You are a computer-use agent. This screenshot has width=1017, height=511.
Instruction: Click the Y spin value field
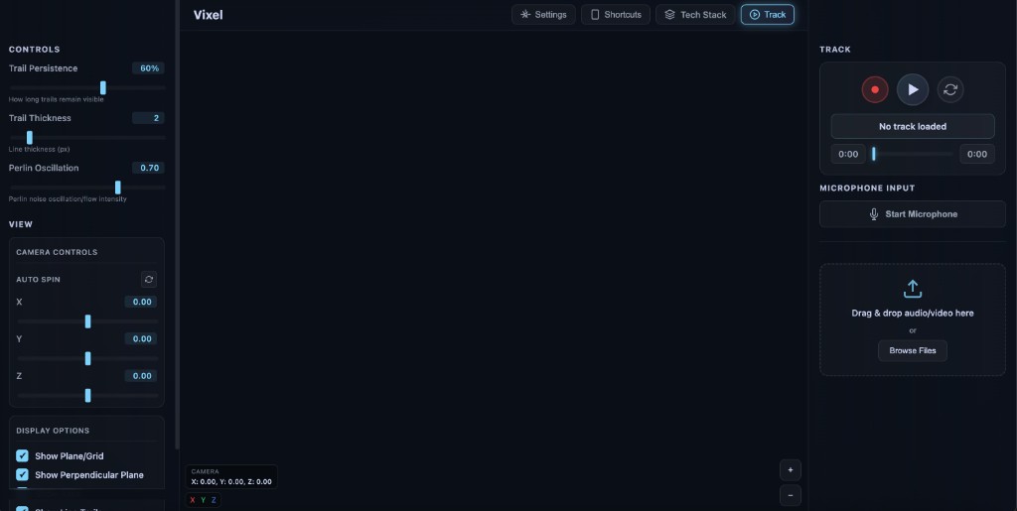141,338
